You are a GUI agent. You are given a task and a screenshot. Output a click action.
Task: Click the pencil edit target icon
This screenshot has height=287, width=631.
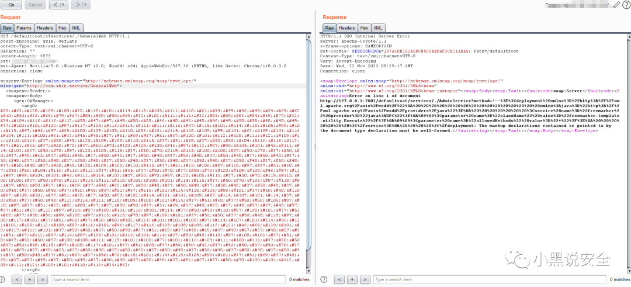[x=617, y=5]
